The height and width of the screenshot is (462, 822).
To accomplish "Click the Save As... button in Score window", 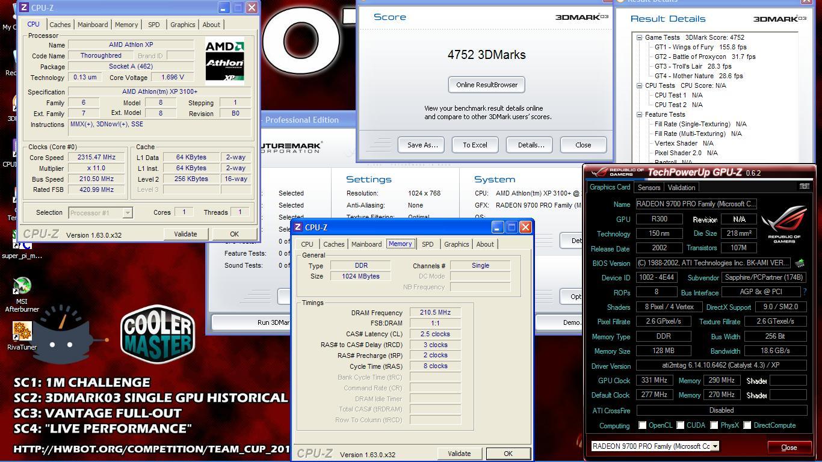I will tap(422, 145).
